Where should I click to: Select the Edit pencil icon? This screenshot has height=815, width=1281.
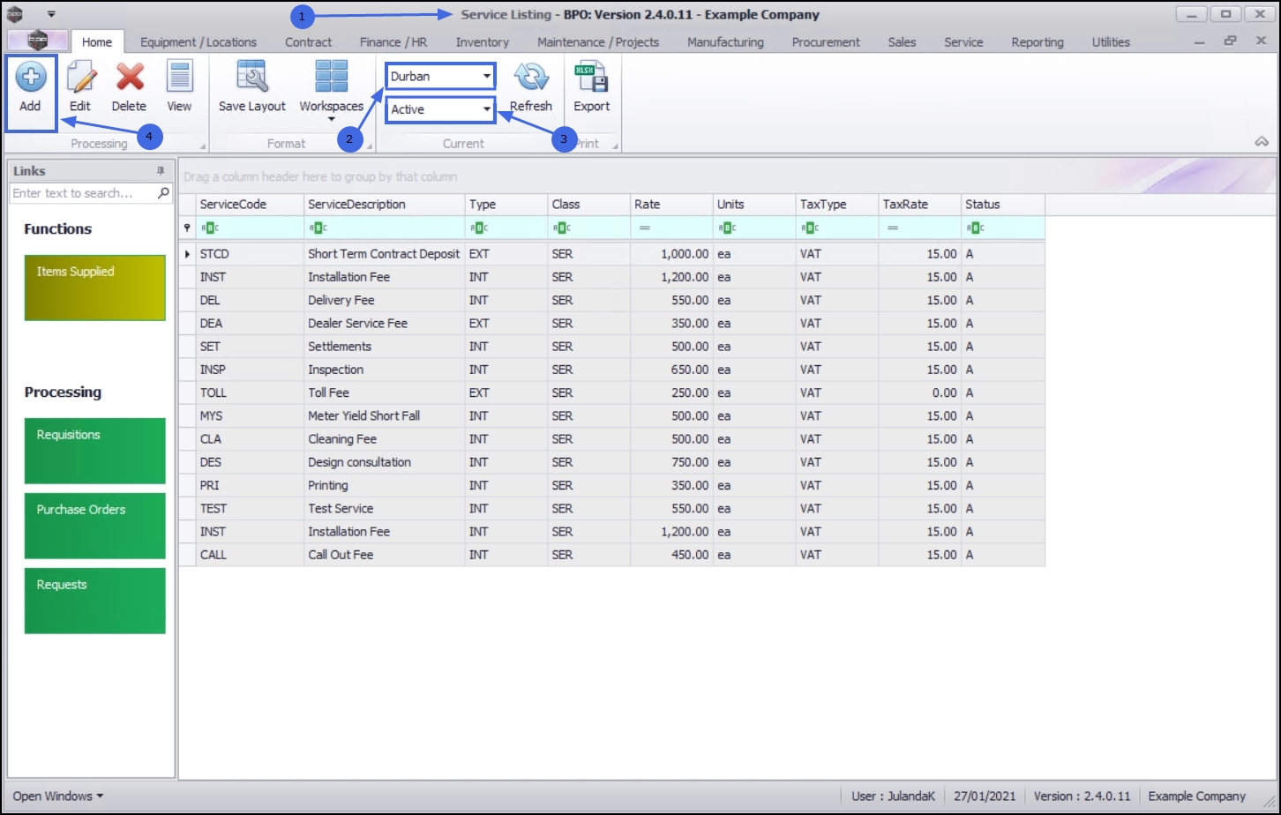tap(80, 78)
